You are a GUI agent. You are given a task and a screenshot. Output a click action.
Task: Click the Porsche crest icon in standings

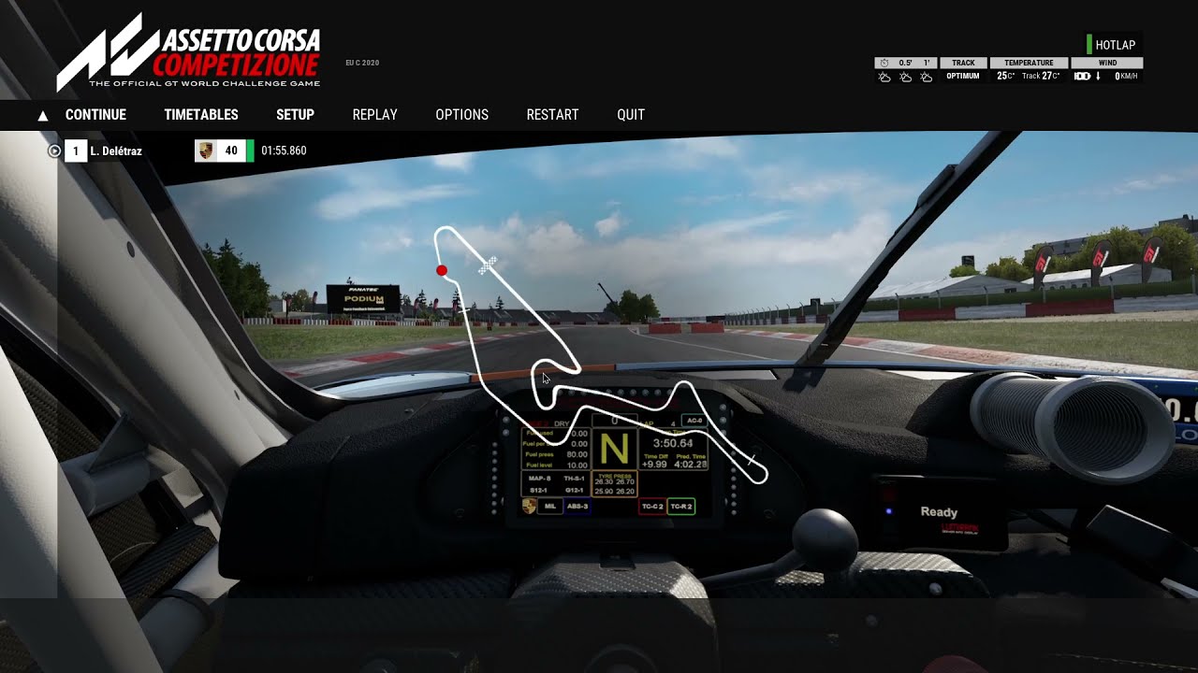pyautogui.click(x=206, y=150)
